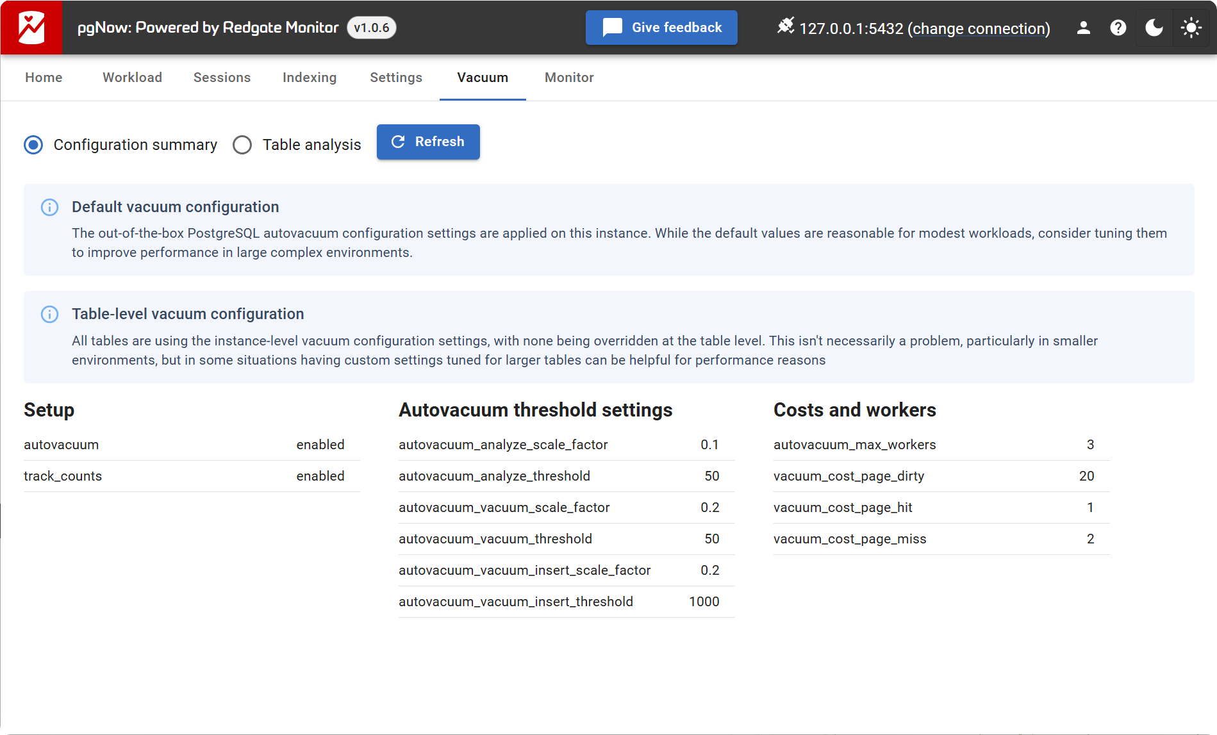Viewport: 1217px width, 735px height.
Task: Click the 0.1 analyze scale factor value
Action: coord(710,445)
